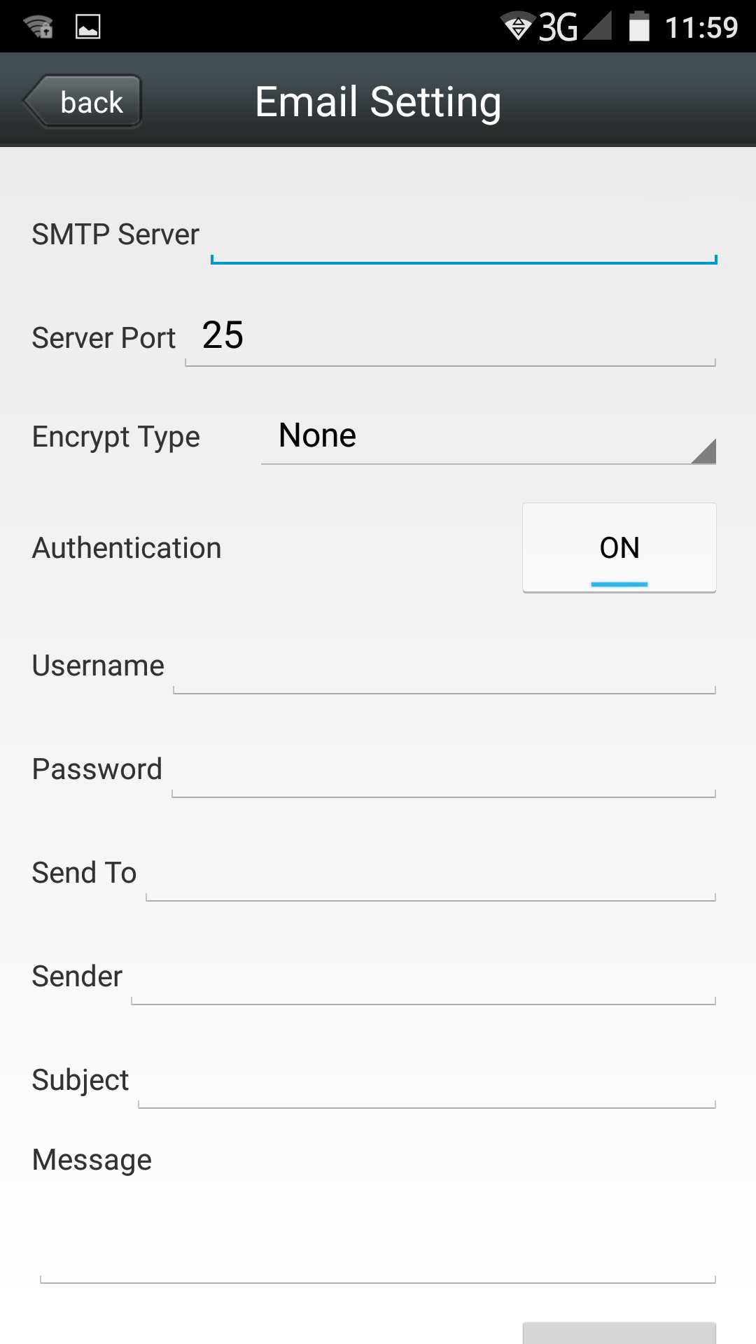The width and height of the screenshot is (756, 1344).
Task: Tap the Wi-Fi hotspot status icon
Action: coord(38,27)
